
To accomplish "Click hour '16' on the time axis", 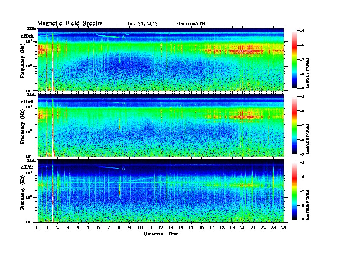I will click(x=201, y=227).
